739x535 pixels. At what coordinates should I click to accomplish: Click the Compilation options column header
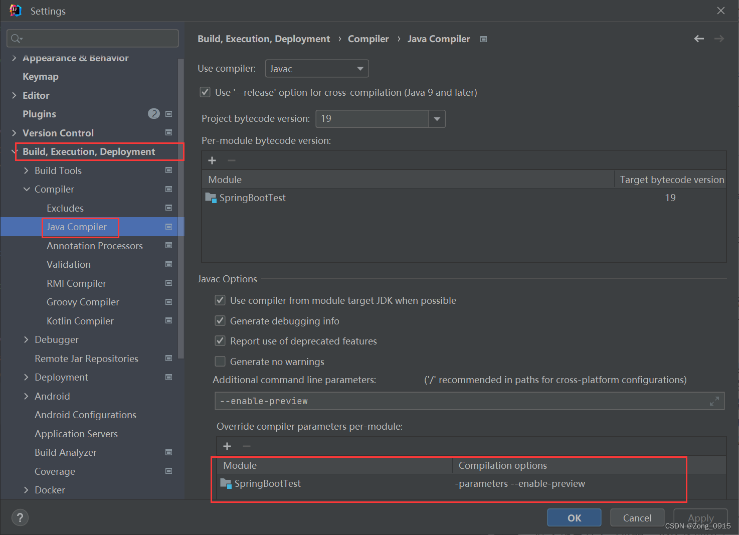(589, 465)
